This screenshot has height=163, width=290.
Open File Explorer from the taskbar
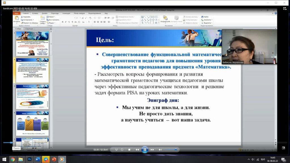(20, 159)
